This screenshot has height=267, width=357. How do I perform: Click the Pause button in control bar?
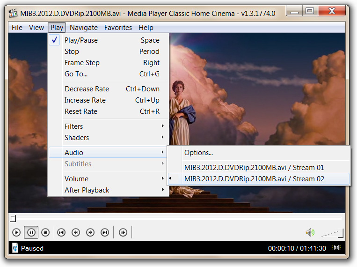point(31,232)
